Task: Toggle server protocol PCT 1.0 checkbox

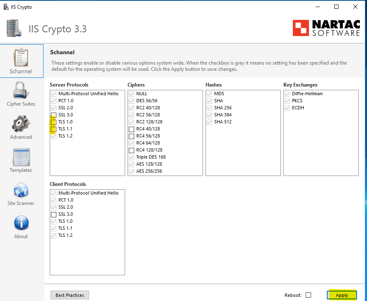Action: 53,101
